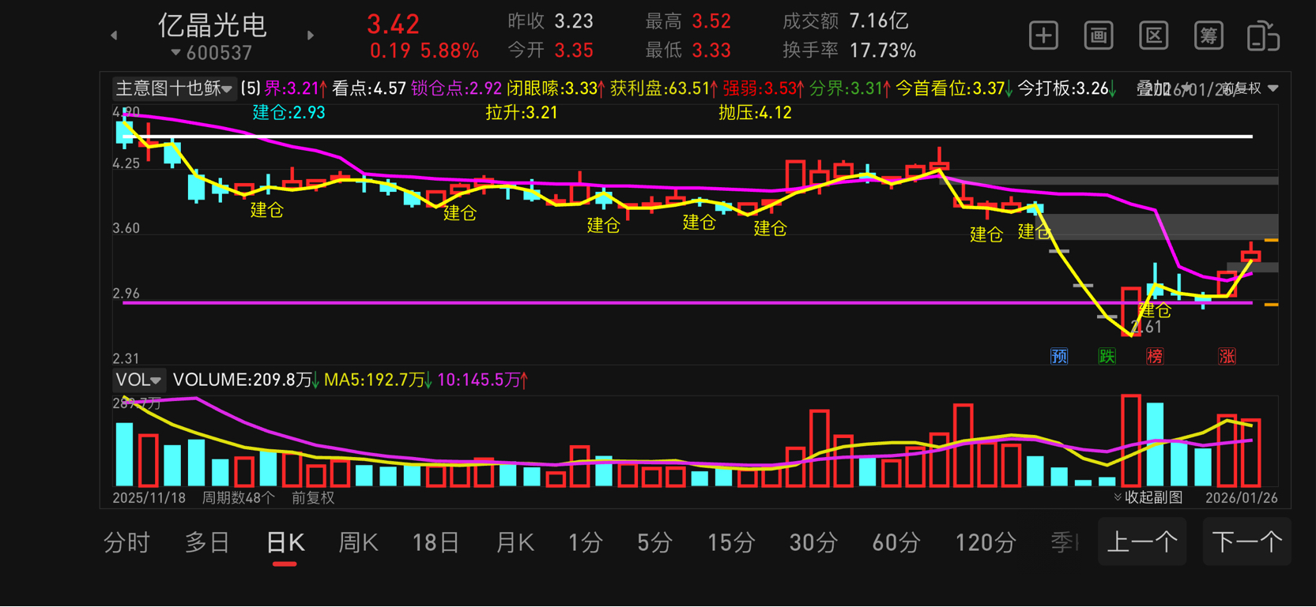
Task: Select the 15分 minute chart tab
Action: pos(731,542)
